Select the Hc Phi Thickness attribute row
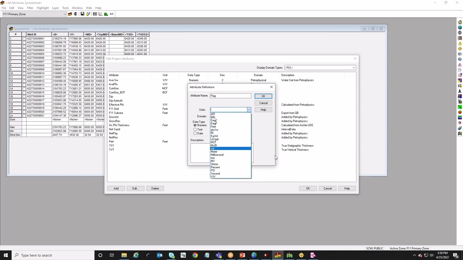Image resolution: width=463 pixels, height=260 pixels. pos(119,125)
